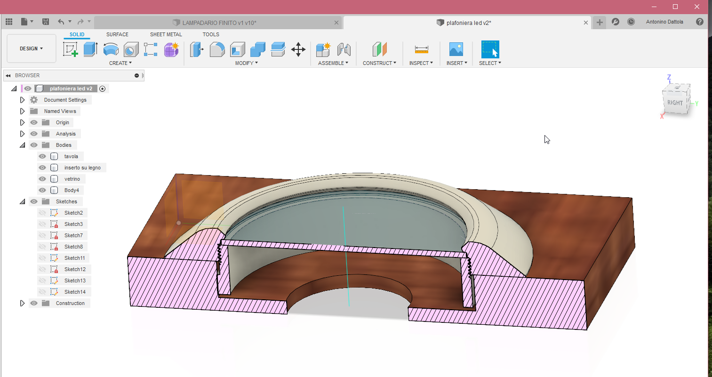Image resolution: width=712 pixels, height=377 pixels.
Task: Expand Document Settings node
Action: click(x=22, y=100)
